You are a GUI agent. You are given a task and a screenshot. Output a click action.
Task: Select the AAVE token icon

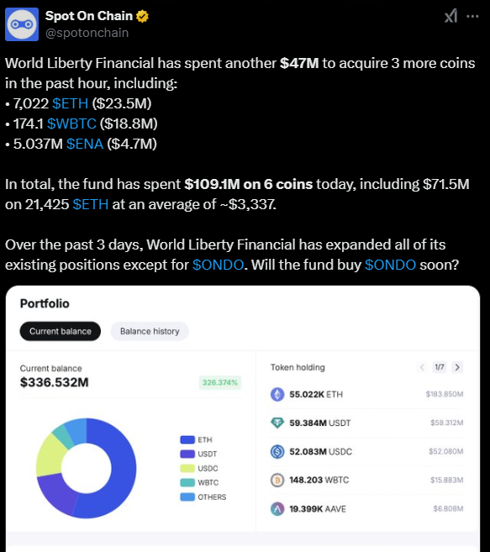click(x=277, y=508)
